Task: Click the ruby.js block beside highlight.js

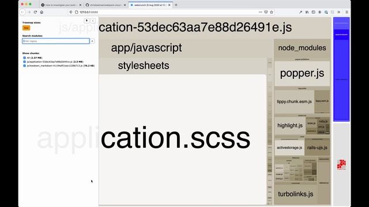Action: coord(323,121)
